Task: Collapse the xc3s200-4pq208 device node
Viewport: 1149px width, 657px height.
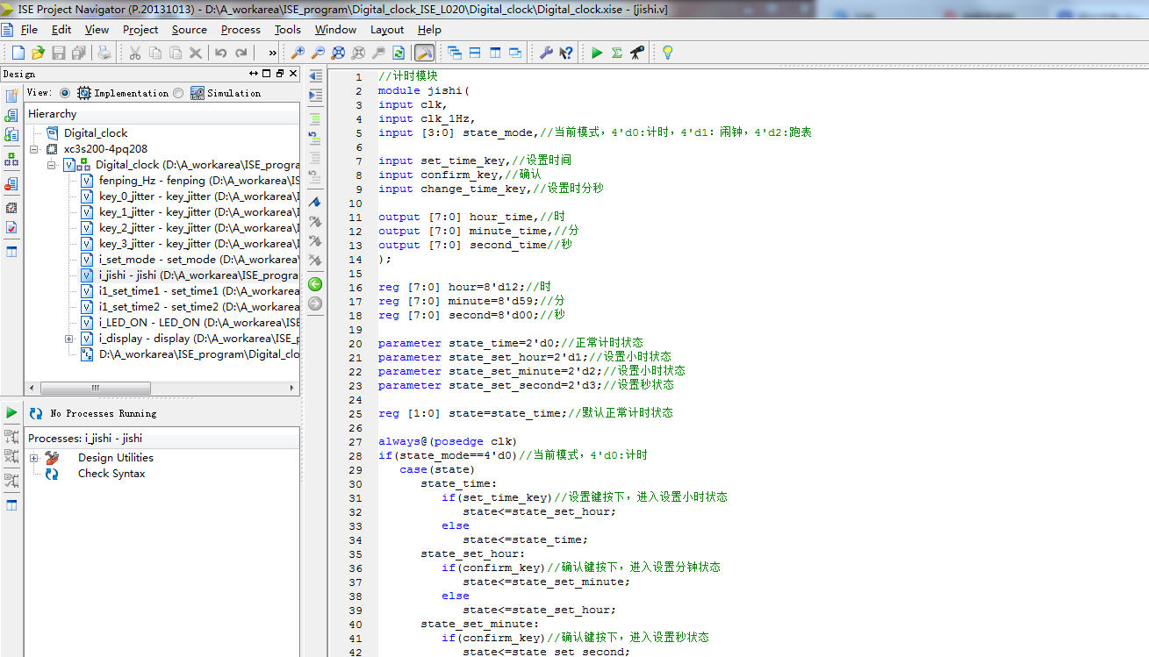Action: (x=34, y=149)
